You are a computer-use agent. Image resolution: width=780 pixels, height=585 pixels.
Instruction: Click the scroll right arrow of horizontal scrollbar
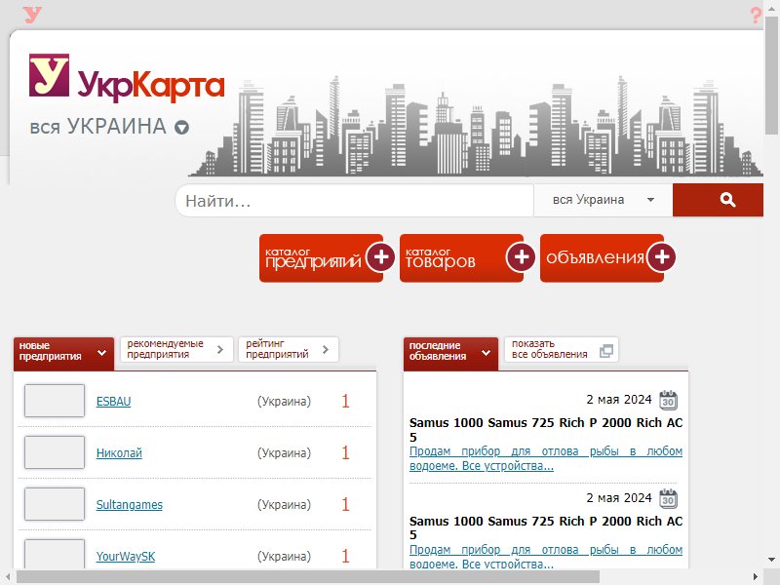coord(755,577)
